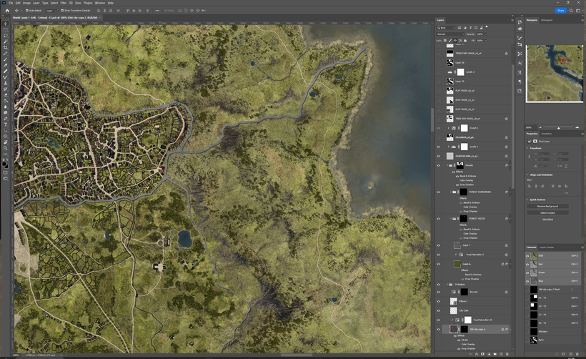The image size is (586, 359).
Task: Open the Layers panel menu icon
Action: pyautogui.click(x=512, y=20)
